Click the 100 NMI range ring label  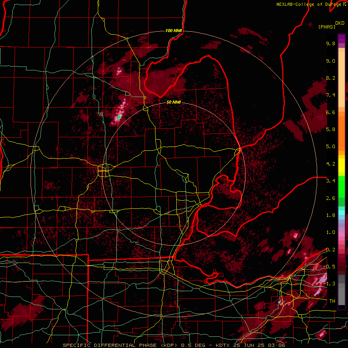(x=174, y=31)
